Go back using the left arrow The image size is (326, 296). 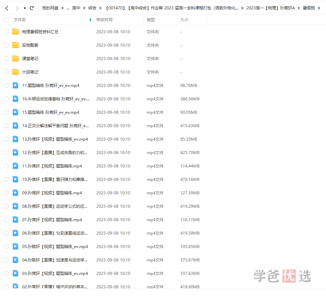click(x=7, y=8)
